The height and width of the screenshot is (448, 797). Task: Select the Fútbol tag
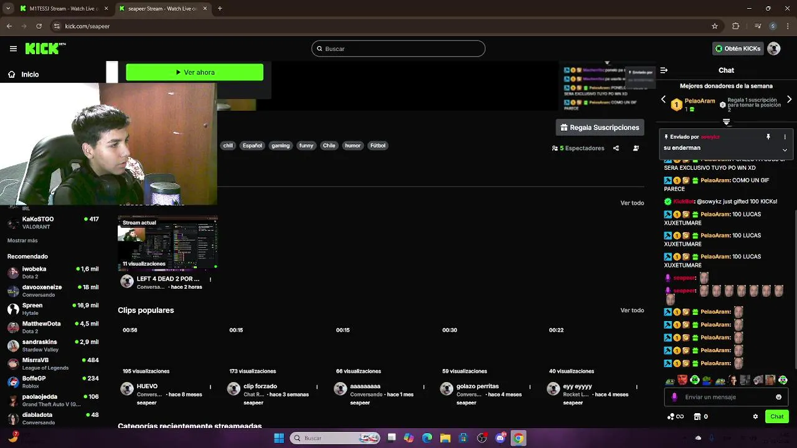tap(378, 146)
